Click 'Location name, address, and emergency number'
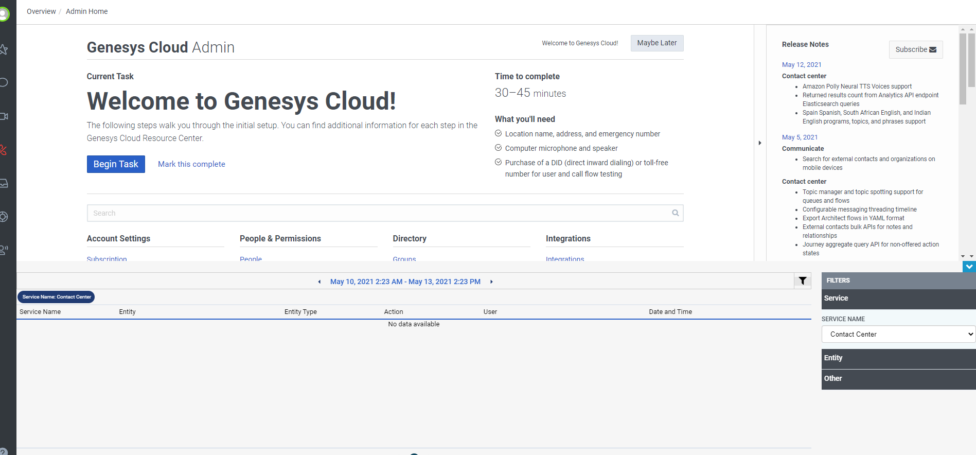The width and height of the screenshot is (976, 455). tap(582, 134)
